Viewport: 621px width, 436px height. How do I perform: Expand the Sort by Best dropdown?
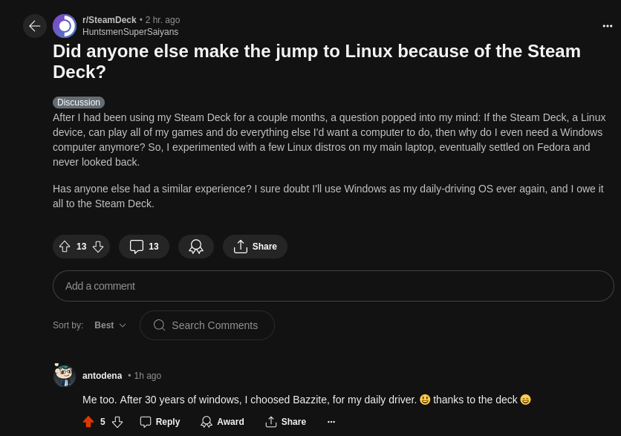tap(111, 325)
